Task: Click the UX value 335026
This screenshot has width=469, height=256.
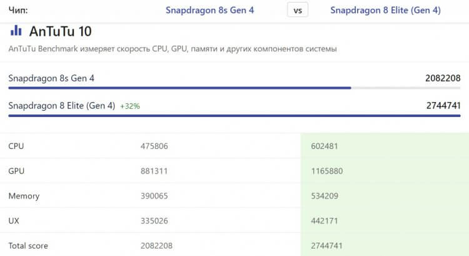Action: point(154,221)
